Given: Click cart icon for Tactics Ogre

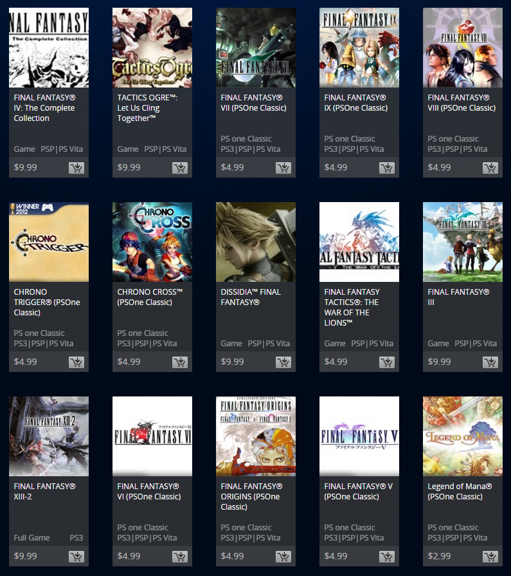Looking at the screenshot, I should pyautogui.click(x=180, y=168).
